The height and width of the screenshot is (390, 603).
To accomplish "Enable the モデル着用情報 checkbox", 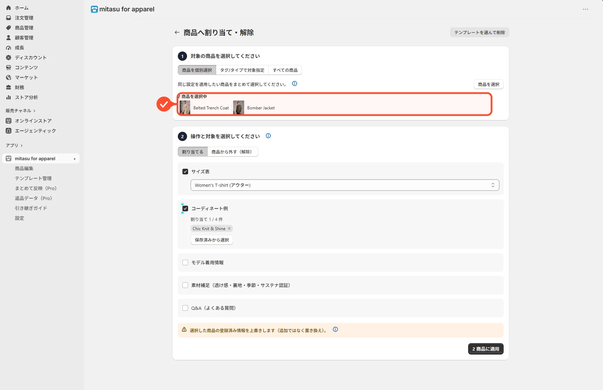I will (185, 262).
